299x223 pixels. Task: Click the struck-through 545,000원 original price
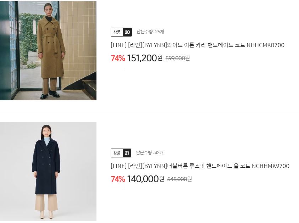click(x=179, y=179)
